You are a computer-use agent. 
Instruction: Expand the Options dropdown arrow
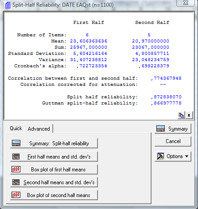click(x=186, y=156)
